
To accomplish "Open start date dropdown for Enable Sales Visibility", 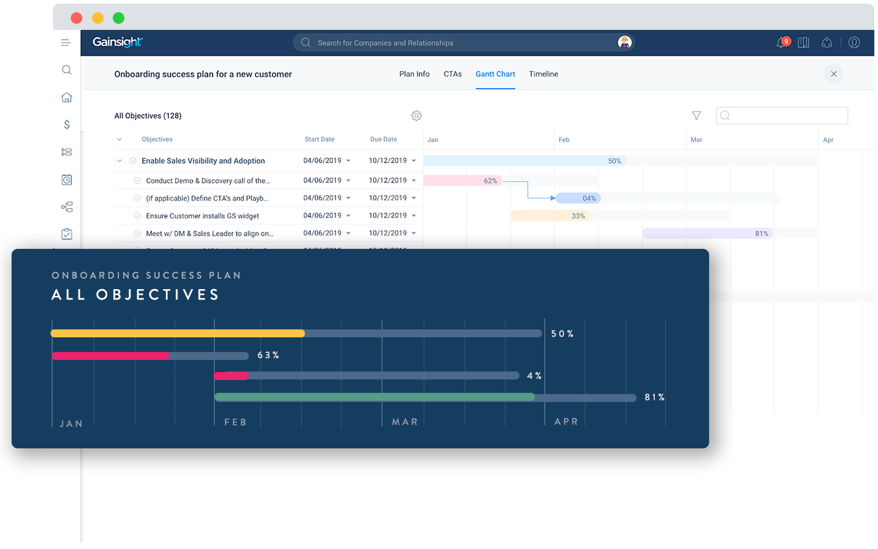I will [x=348, y=161].
